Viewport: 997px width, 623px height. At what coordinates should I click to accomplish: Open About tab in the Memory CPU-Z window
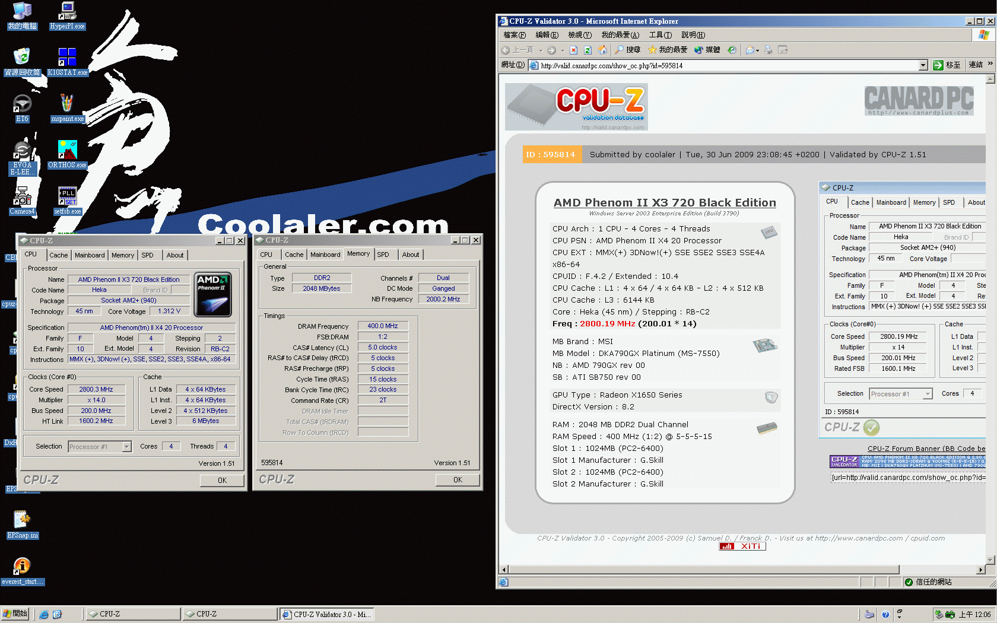[411, 255]
